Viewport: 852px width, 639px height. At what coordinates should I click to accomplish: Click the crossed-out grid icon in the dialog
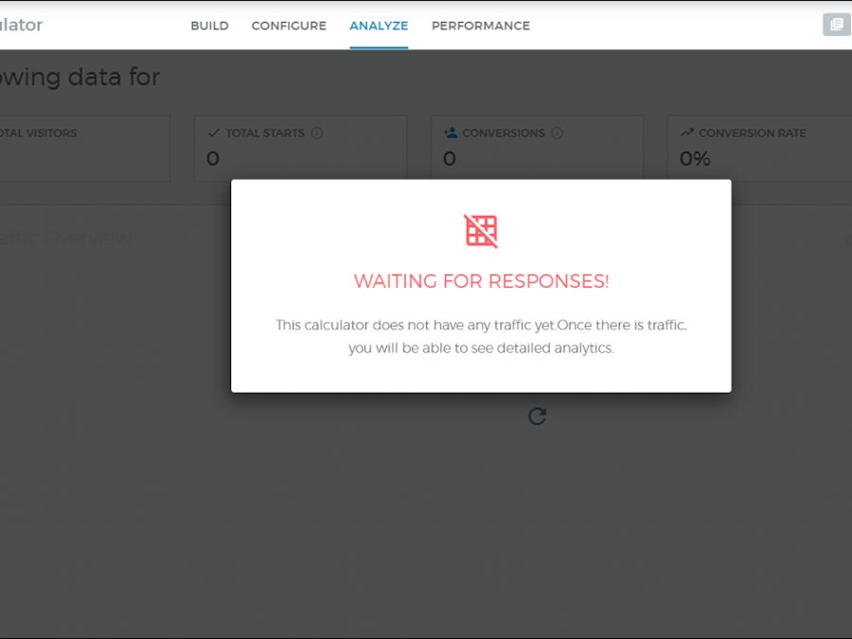481,231
